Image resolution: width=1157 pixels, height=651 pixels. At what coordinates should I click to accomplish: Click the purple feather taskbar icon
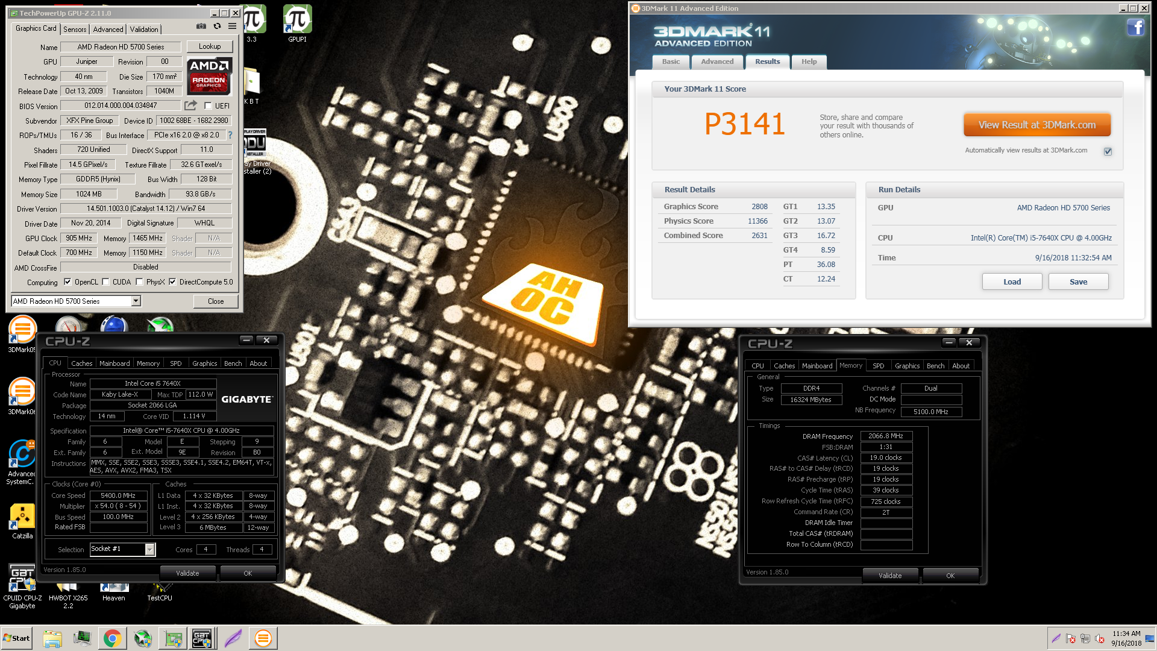tap(233, 638)
